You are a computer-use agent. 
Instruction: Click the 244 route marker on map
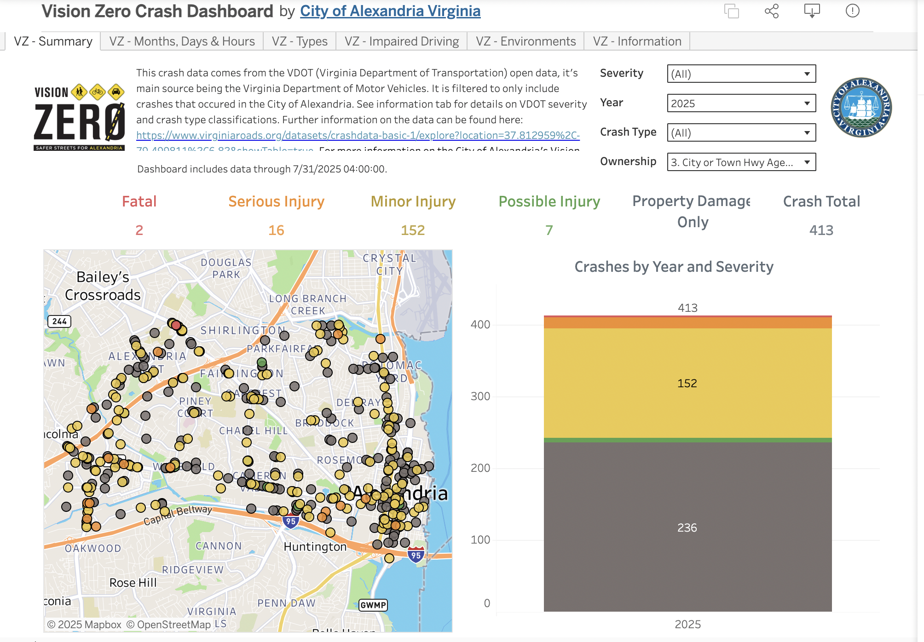pyautogui.click(x=59, y=321)
